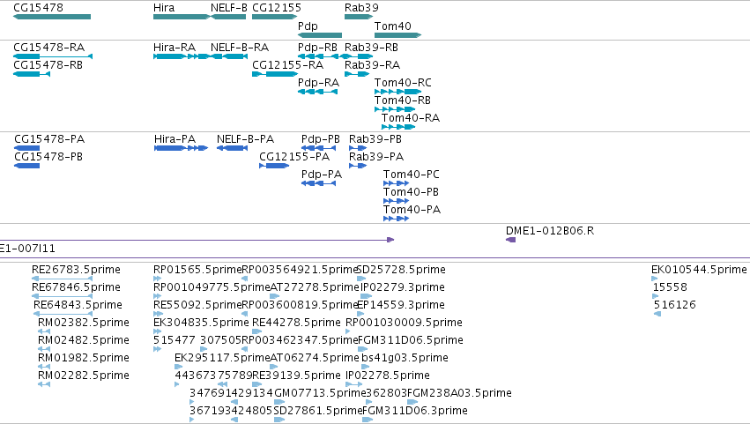Select the Pdp gene label
The image size is (750, 424).
click(308, 26)
